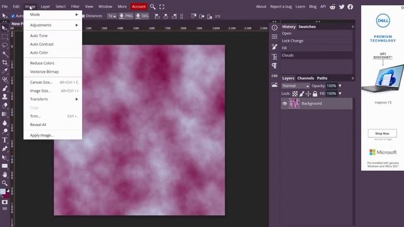
Task: Open the Filter menu
Action: [x=75, y=7]
